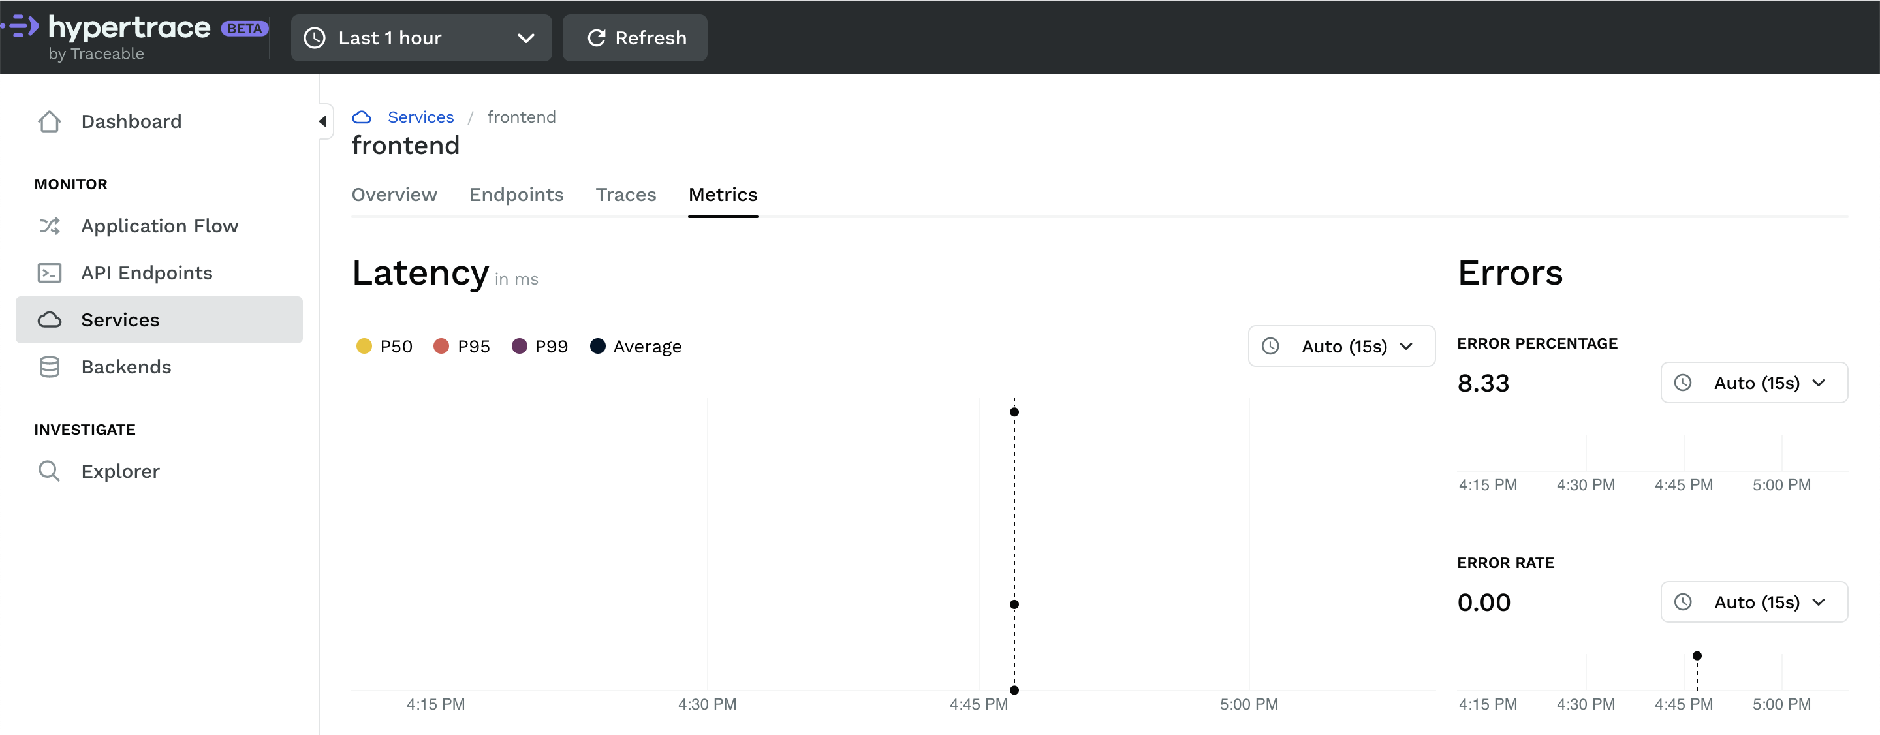This screenshot has height=735, width=1880.
Task: Open Dashboard in the sidebar
Action: (159, 121)
